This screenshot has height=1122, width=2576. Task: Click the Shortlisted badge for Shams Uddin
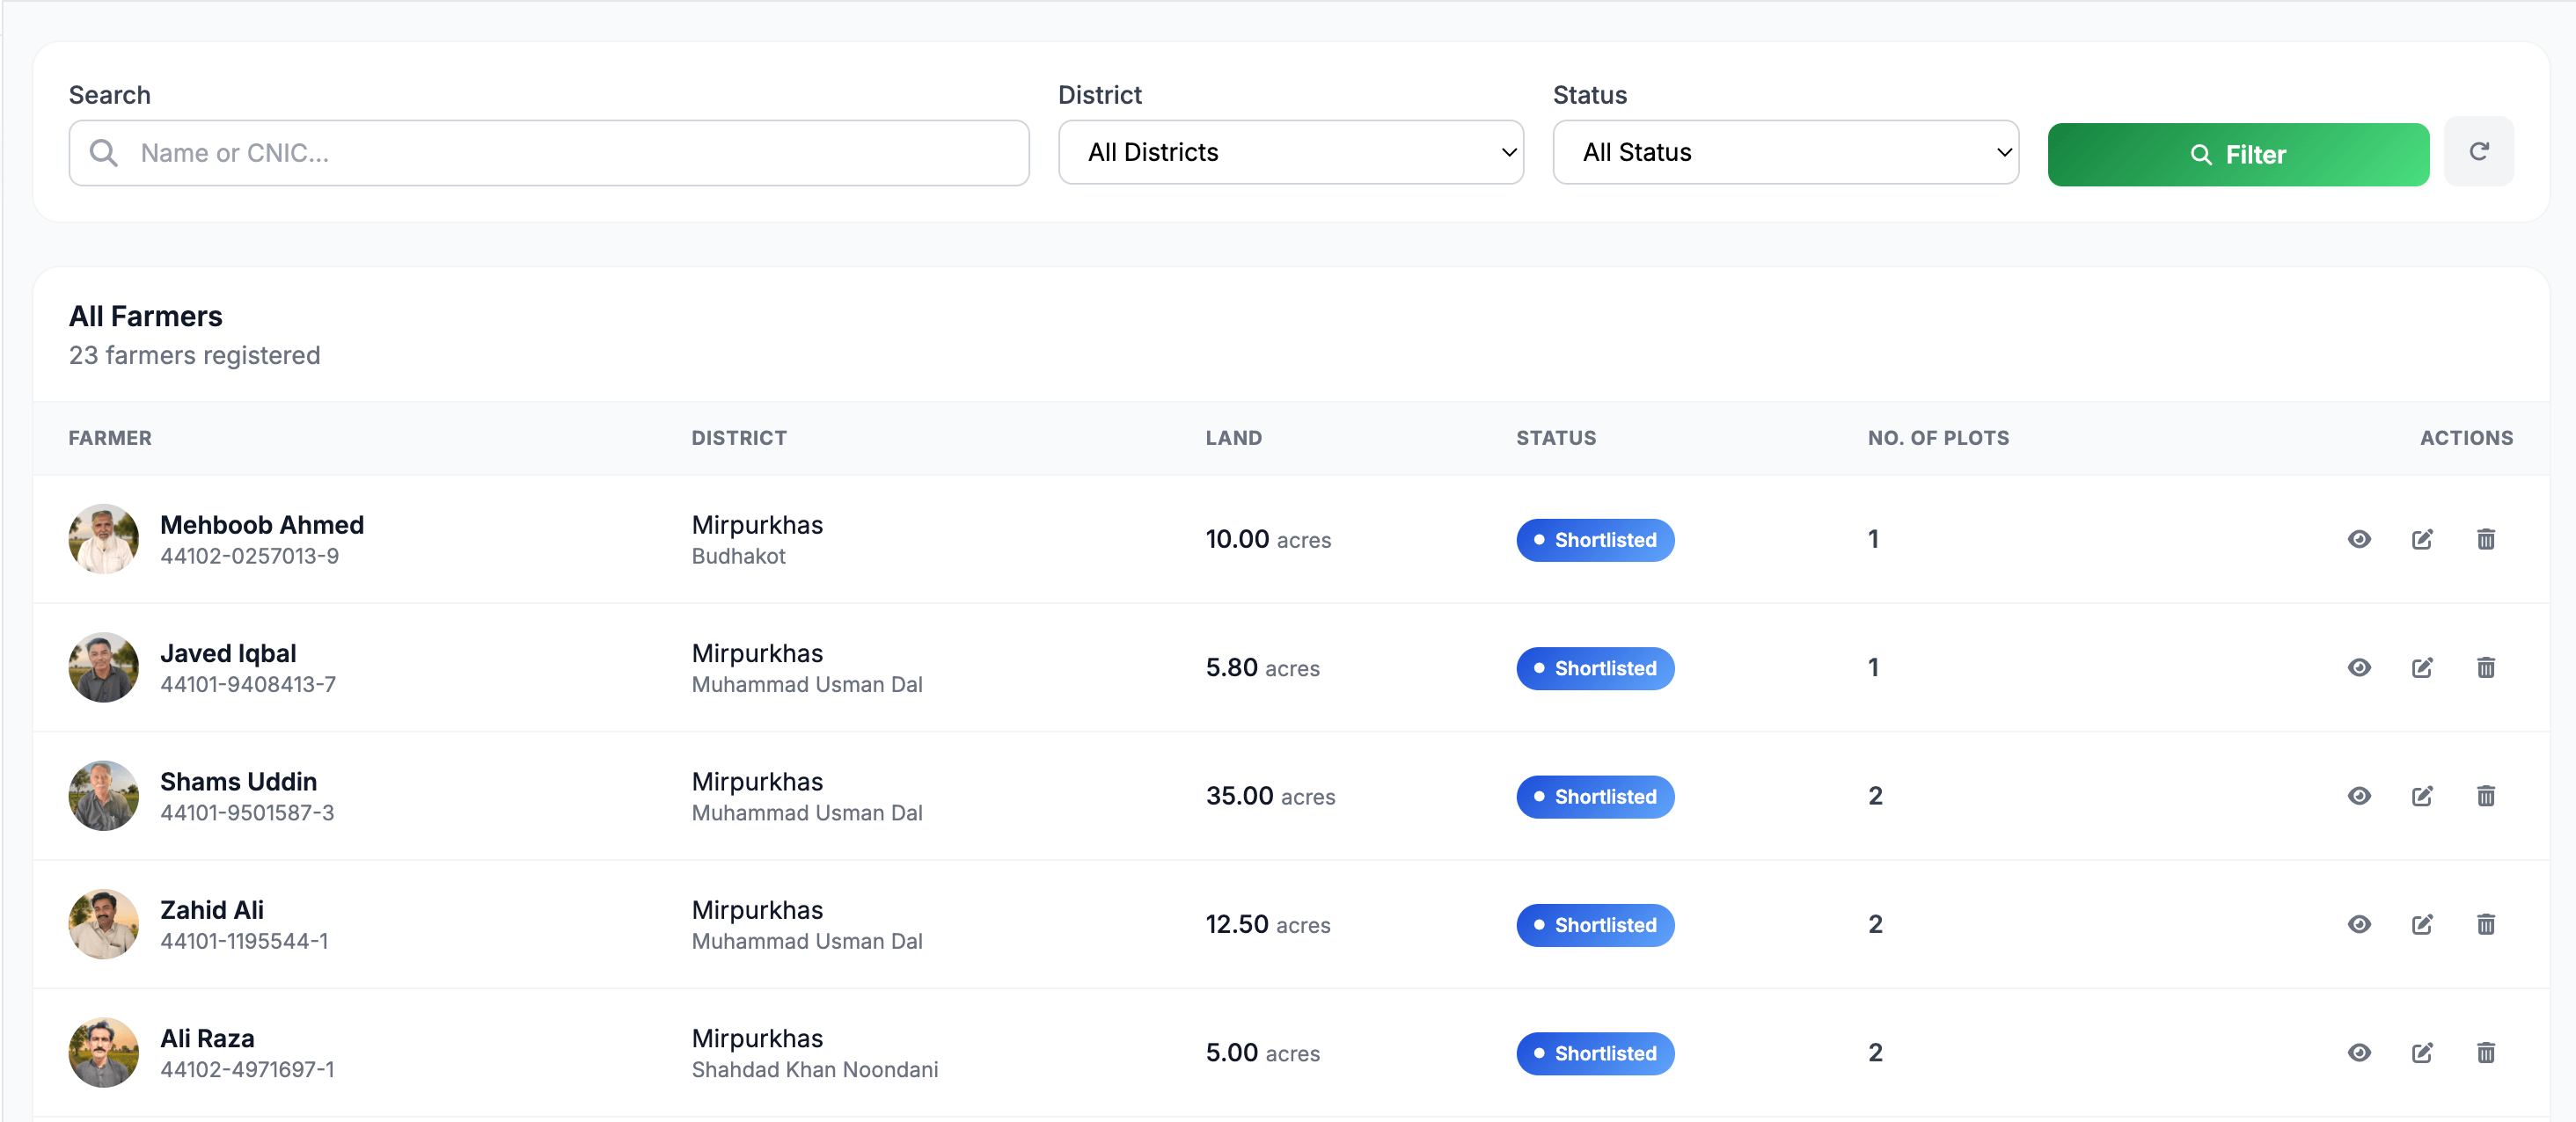(x=1595, y=798)
